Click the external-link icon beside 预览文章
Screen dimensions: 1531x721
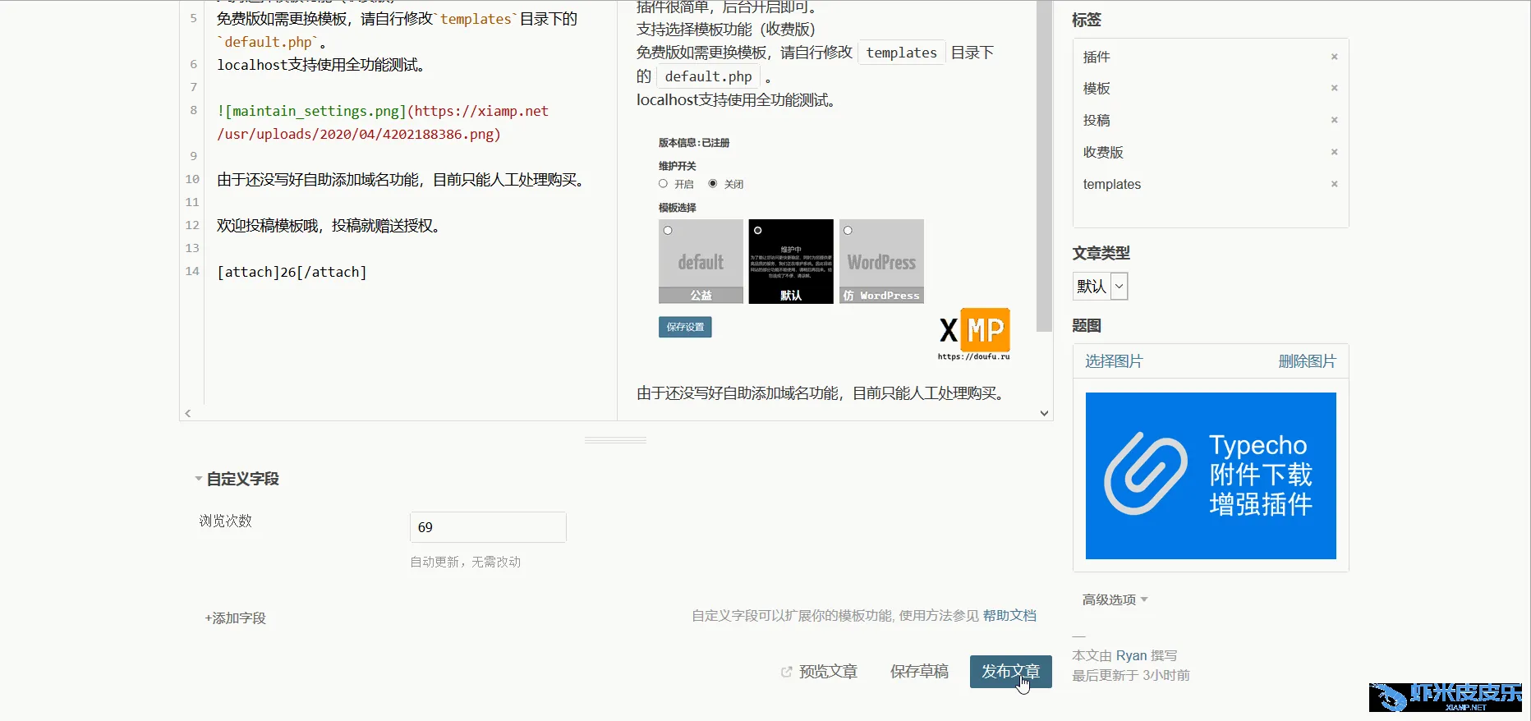tap(786, 672)
